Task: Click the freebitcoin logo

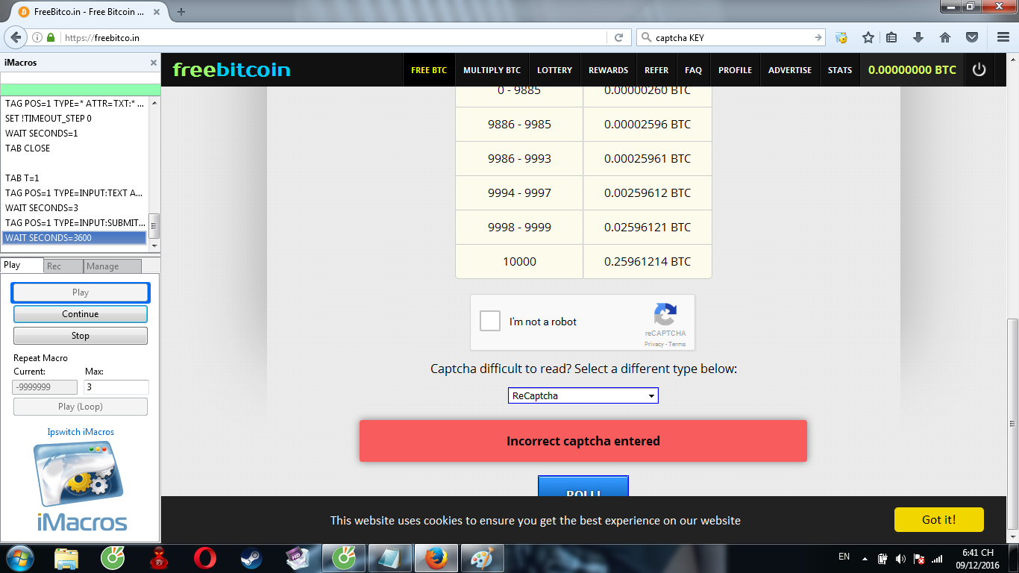Action: tap(231, 69)
